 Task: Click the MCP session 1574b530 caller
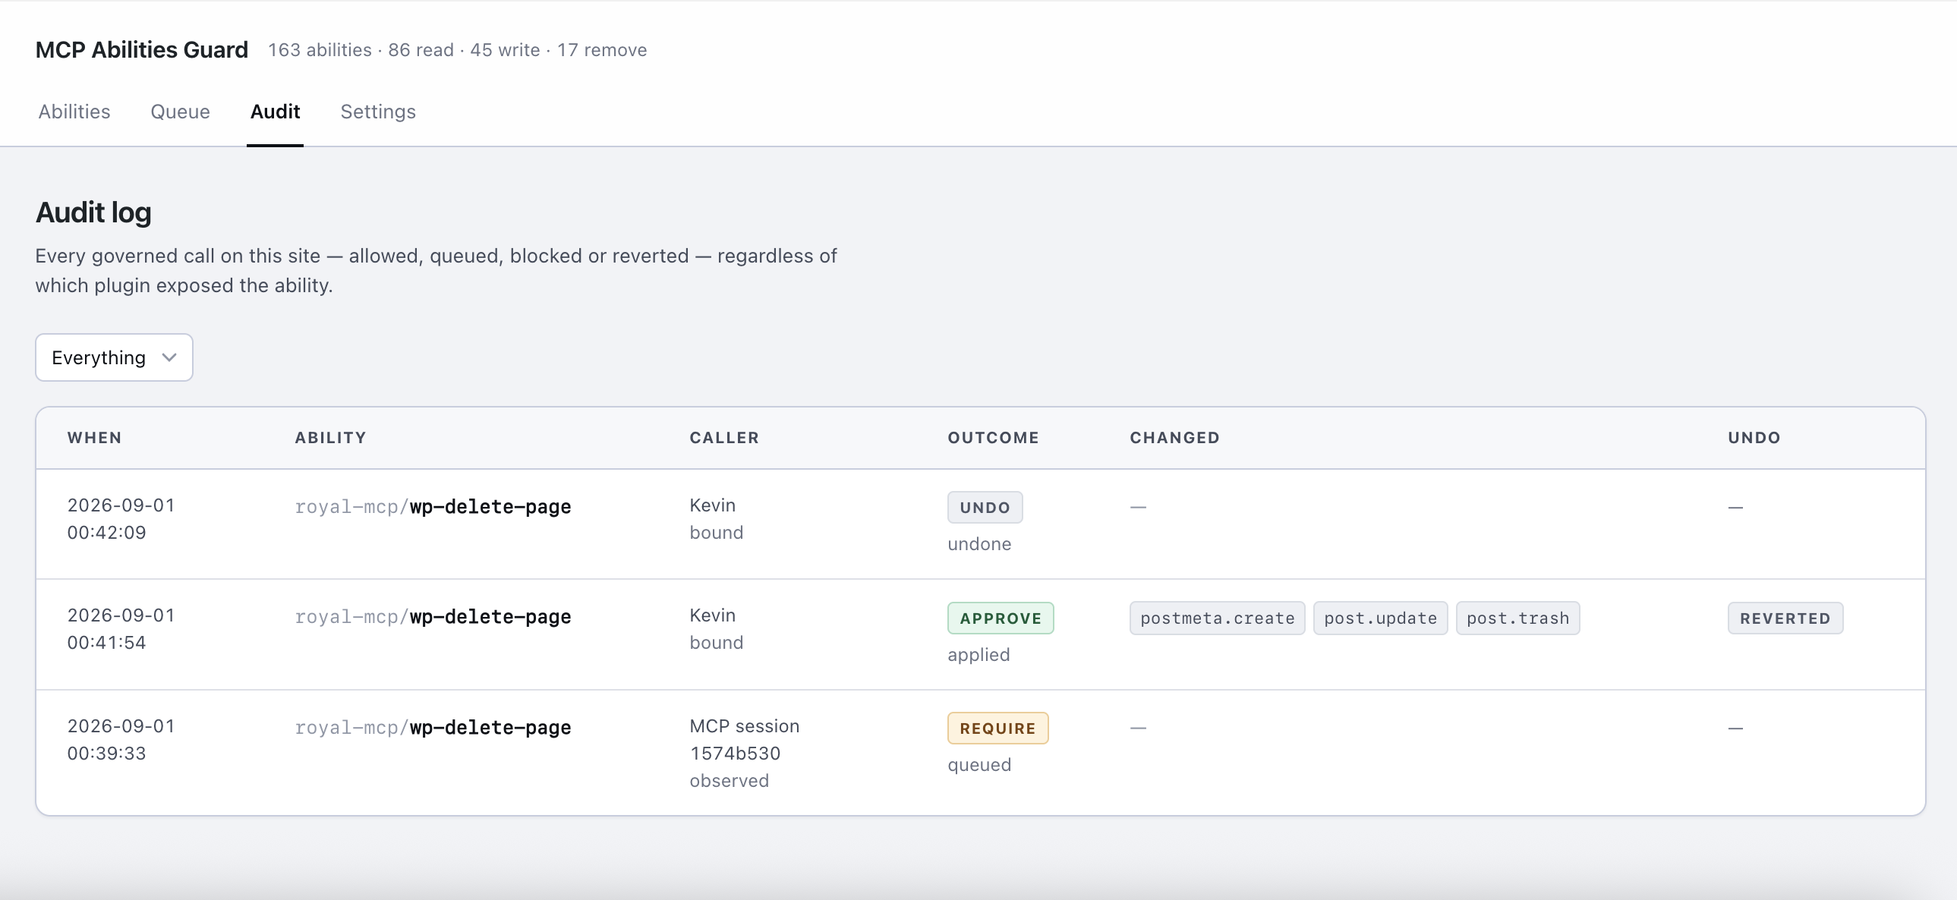coord(744,740)
